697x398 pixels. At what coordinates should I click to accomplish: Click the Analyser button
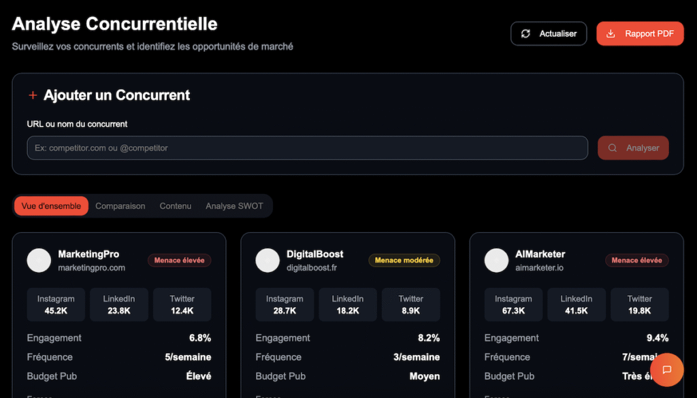tap(633, 148)
